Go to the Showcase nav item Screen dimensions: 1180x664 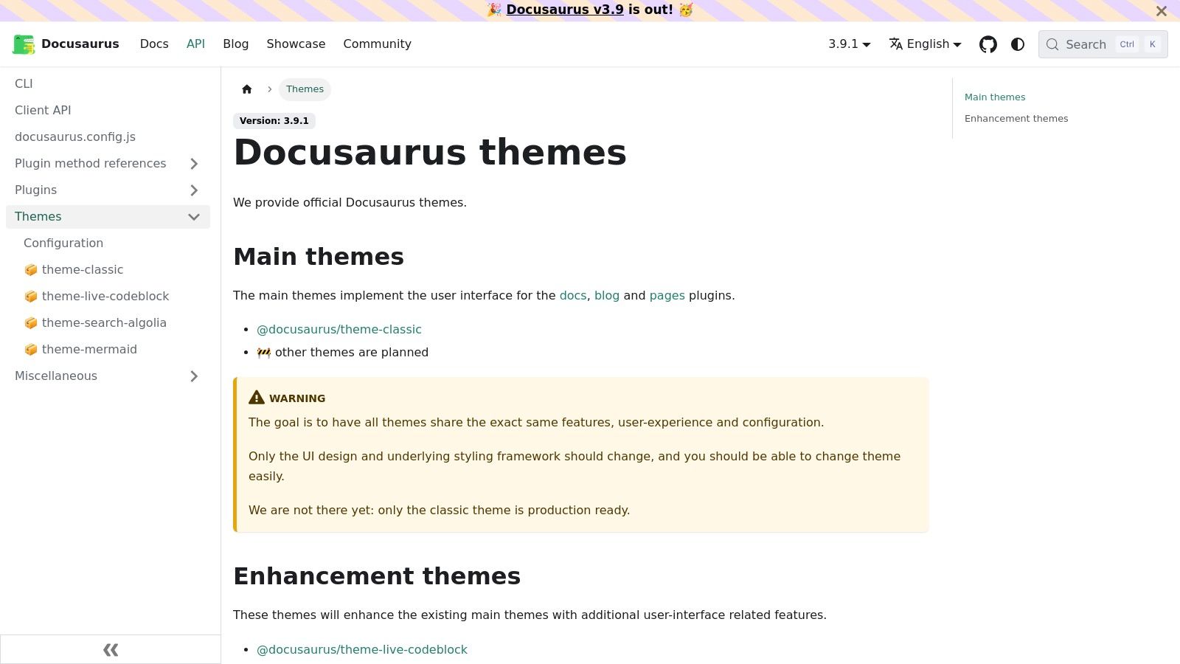[x=296, y=44]
